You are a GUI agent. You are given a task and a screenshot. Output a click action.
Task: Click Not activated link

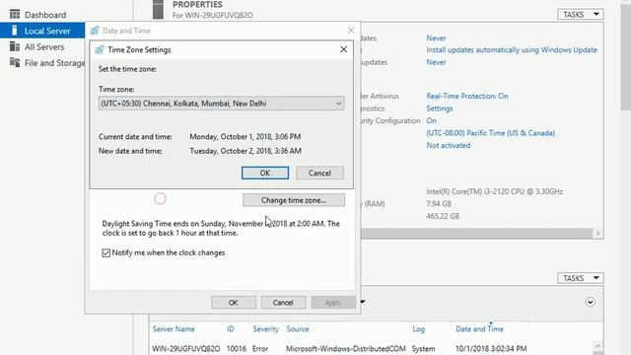[x=448, y=145]
